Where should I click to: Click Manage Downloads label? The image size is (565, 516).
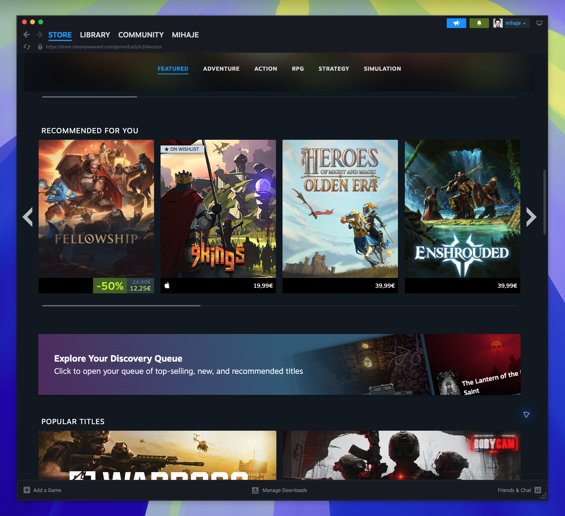point(285,490)
